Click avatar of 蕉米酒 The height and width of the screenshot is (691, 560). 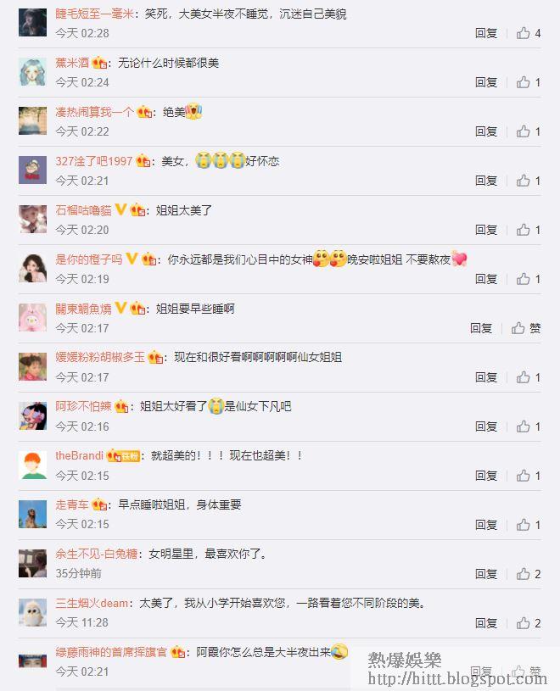(32, 72)
